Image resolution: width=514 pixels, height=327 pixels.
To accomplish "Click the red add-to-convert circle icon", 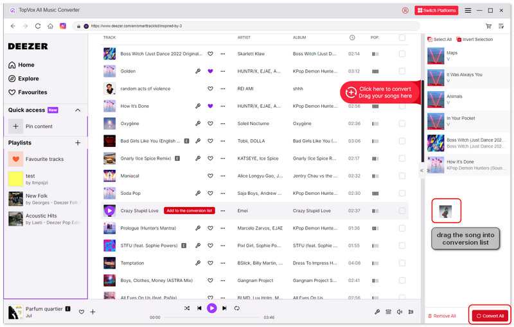I will point(351,92).
